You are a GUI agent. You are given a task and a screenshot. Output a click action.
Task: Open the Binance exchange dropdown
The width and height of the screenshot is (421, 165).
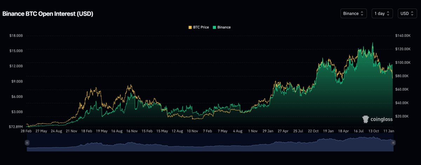tap(353, 13)
